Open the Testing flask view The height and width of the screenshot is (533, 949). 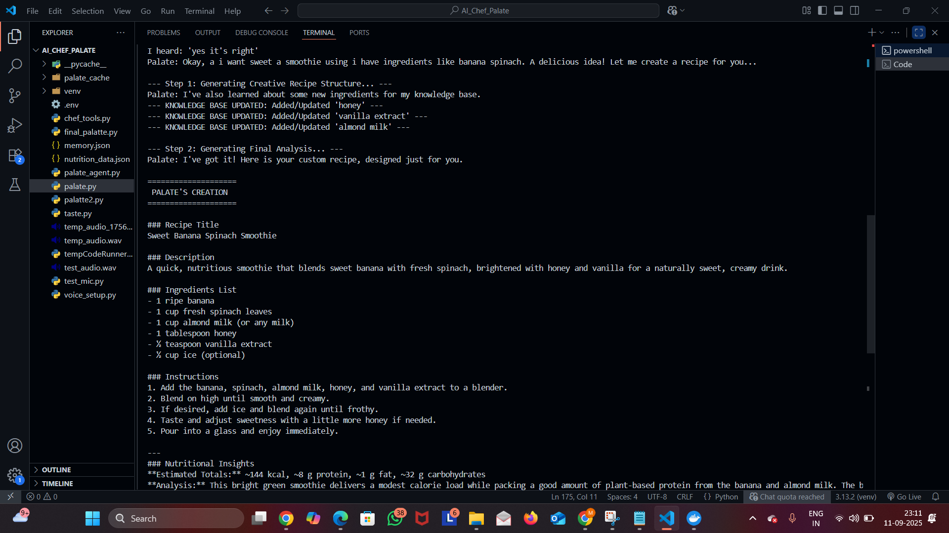tap(15, 185)
